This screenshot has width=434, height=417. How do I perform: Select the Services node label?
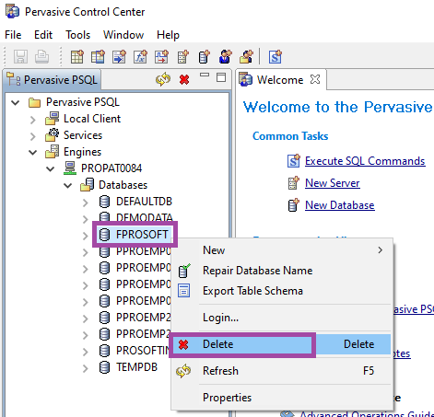pos(83,135)
